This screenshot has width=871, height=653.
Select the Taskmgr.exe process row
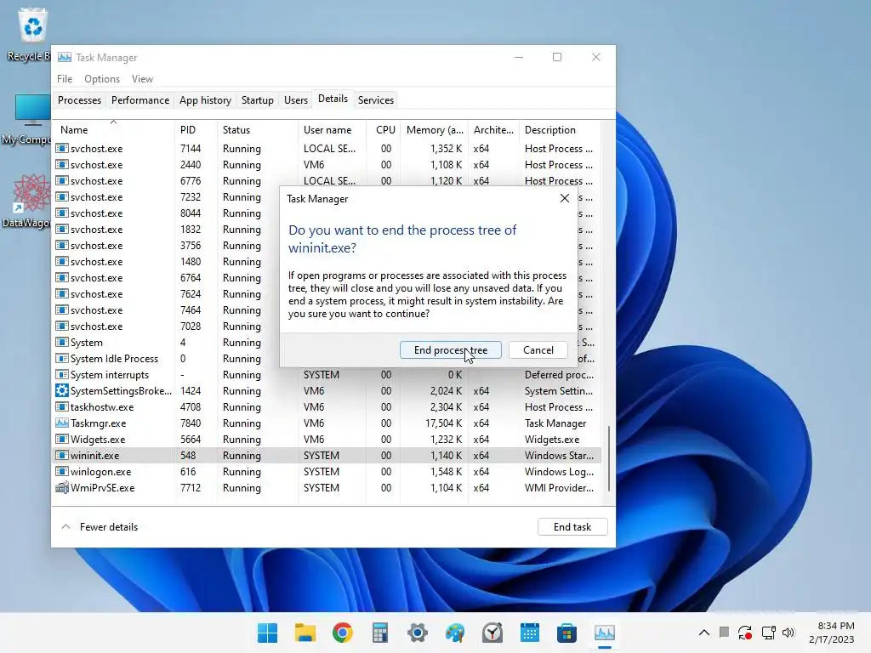(327, 423)
